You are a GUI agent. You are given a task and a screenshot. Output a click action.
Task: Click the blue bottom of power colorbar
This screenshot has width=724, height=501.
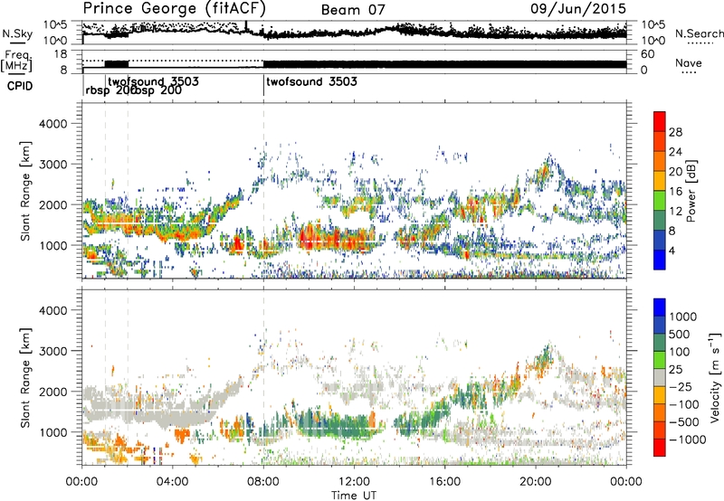pos(660,260)
